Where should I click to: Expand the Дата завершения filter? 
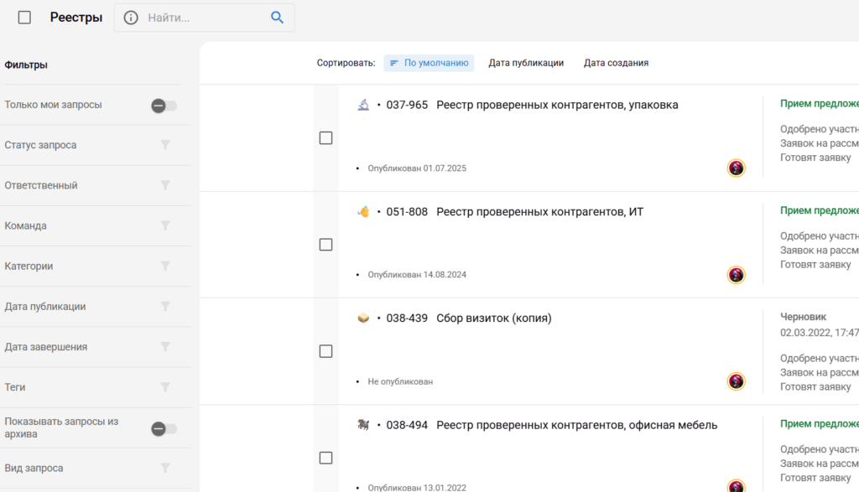pyautogui.click(x=165, y=346)
